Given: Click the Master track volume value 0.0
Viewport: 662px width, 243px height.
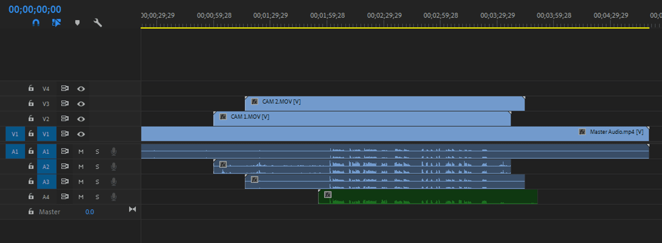Looking at the screenshot, I should pos(90,212).
